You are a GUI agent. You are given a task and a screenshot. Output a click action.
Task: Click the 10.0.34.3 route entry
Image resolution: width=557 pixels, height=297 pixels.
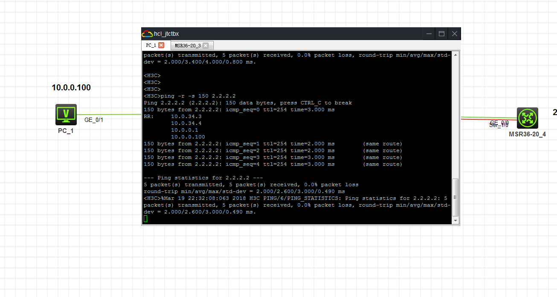(x=186, y=116)
